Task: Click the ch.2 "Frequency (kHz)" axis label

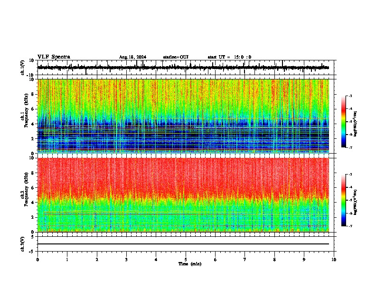Action: click(x=26, y=189)
